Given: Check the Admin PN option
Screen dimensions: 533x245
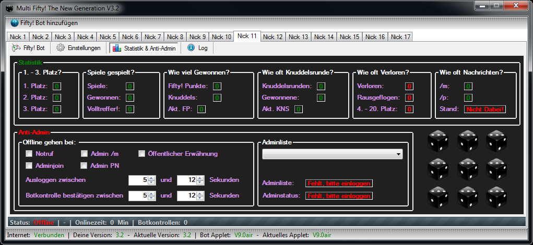Looking at the screenshot, I should (84, 166).
